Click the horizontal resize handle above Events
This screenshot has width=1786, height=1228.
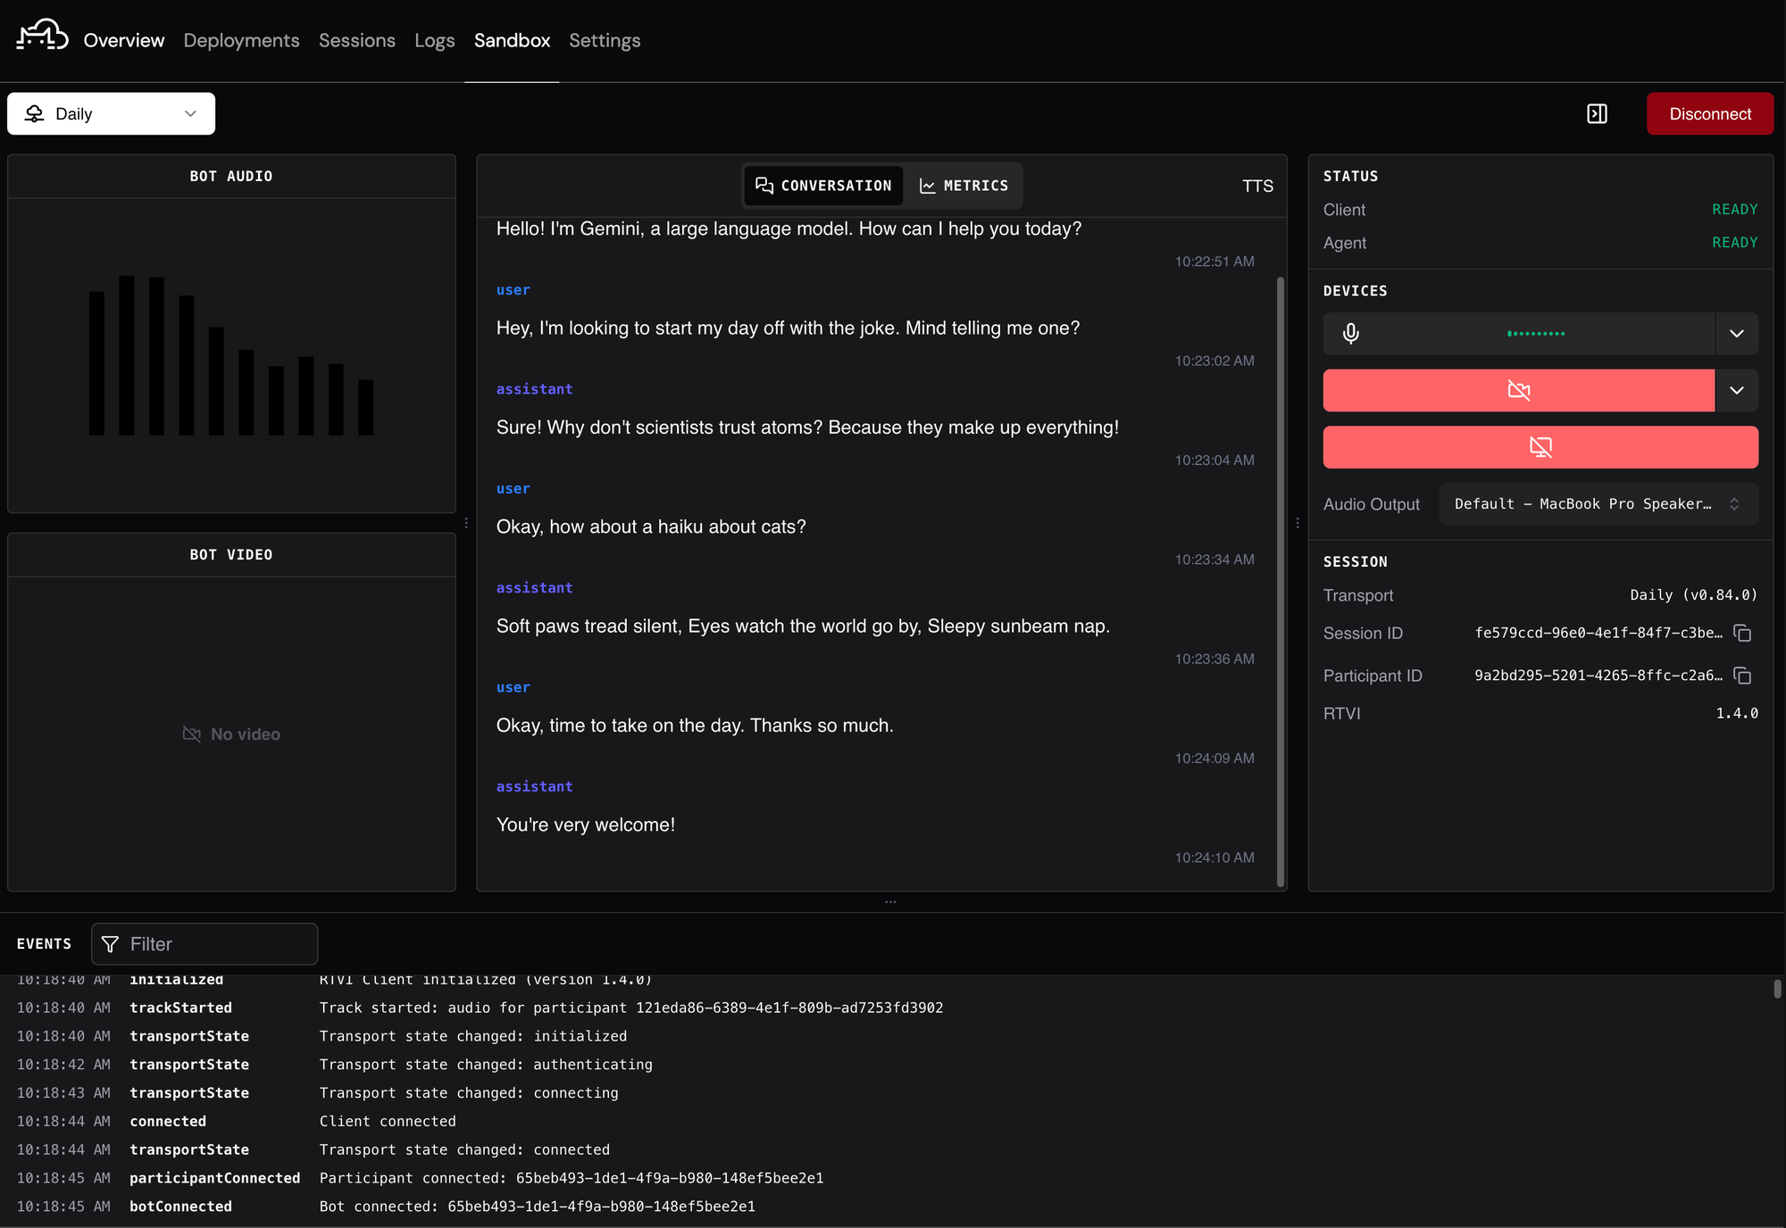pyautogui.click(x=890, y=902)
